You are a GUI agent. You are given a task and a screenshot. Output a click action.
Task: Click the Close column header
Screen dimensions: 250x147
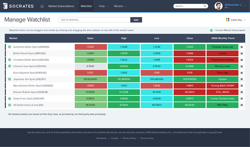pyautogui.click(x=190, y=38)
